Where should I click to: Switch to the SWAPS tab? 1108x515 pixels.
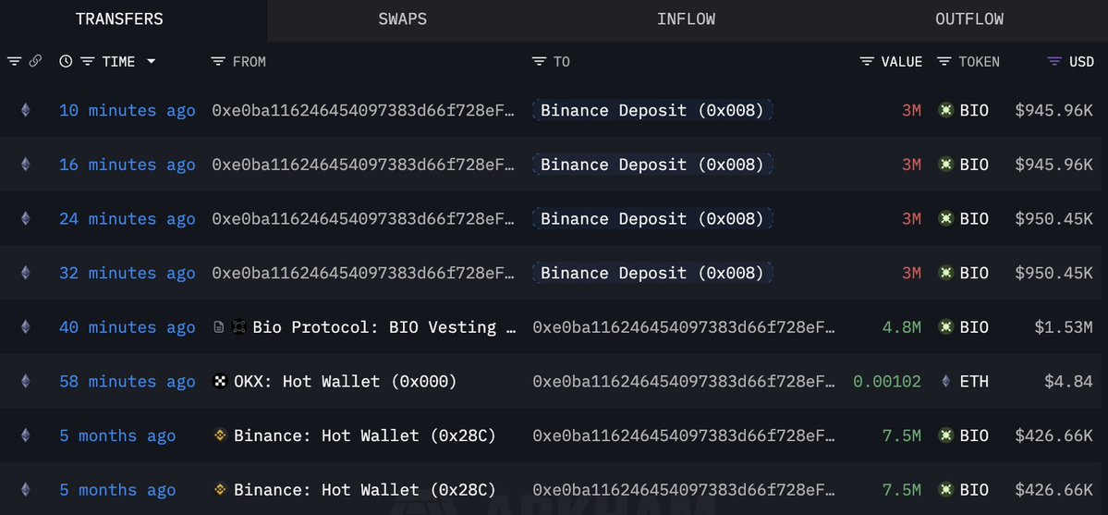click(403, 19)
